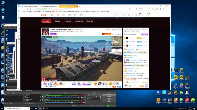The width and height of the screenshot is (197, 110).
Task: Unmute second mixer channel red speaker icon
Action: pyautogui.click(x=82, y=102)
